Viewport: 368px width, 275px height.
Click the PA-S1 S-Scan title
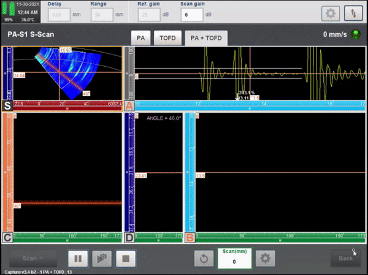(x=31, y=34)
